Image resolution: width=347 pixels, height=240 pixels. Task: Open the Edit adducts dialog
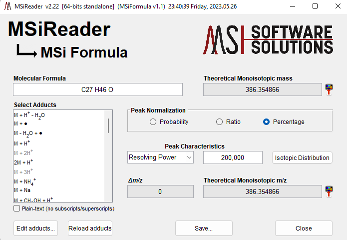coord(35,228)
